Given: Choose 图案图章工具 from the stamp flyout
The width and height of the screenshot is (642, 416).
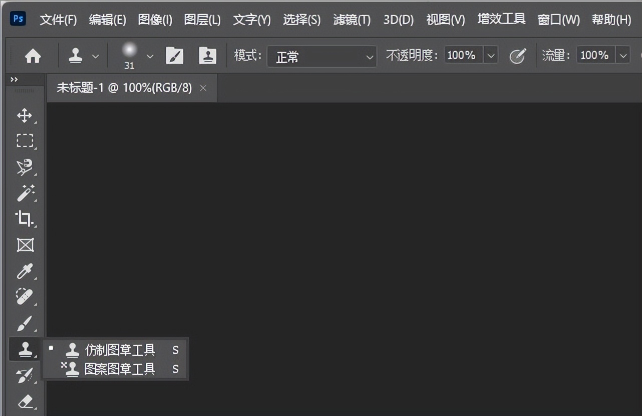Looking at the screenshot, I should click(120, 369).
